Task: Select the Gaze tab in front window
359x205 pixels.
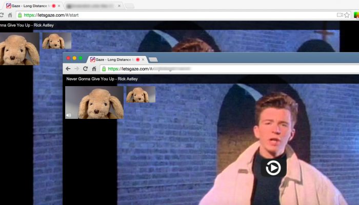Action: 117,59
